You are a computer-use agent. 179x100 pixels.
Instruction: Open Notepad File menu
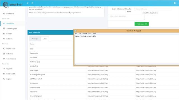point(76,34)
